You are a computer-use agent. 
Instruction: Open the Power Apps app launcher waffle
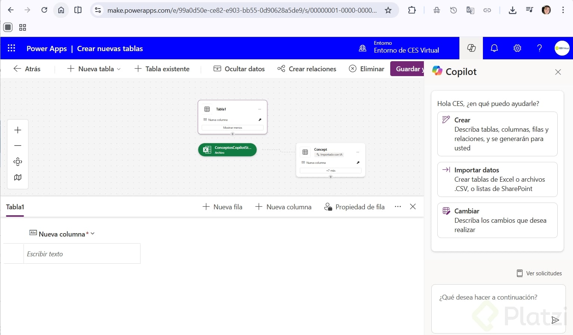click(12, 48)
